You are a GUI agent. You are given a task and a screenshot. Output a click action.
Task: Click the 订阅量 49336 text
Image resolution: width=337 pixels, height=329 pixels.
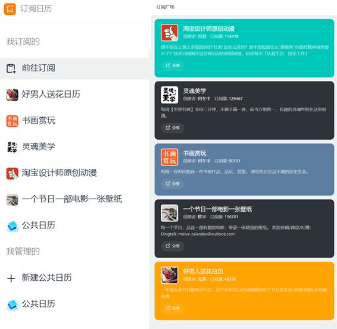(x=223, y=279)
